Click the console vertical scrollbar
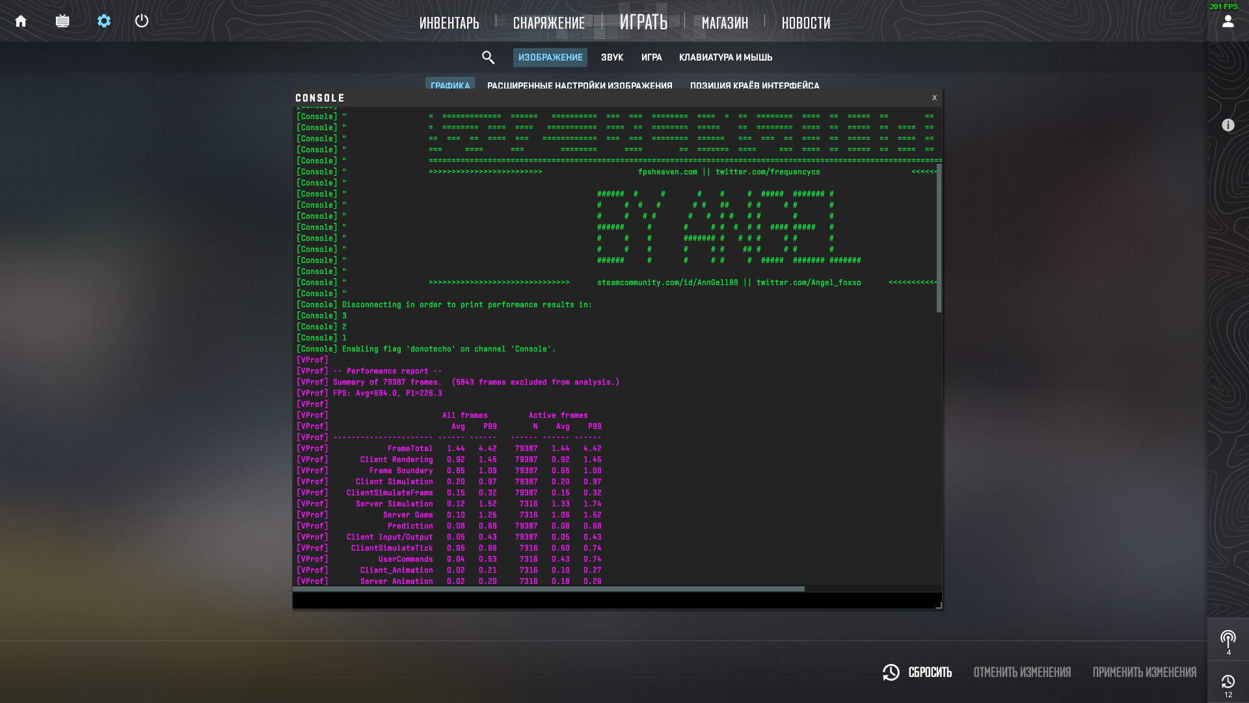Image resolution: width=1249 pixels, height=703 pixels. (x=939, y=238)
